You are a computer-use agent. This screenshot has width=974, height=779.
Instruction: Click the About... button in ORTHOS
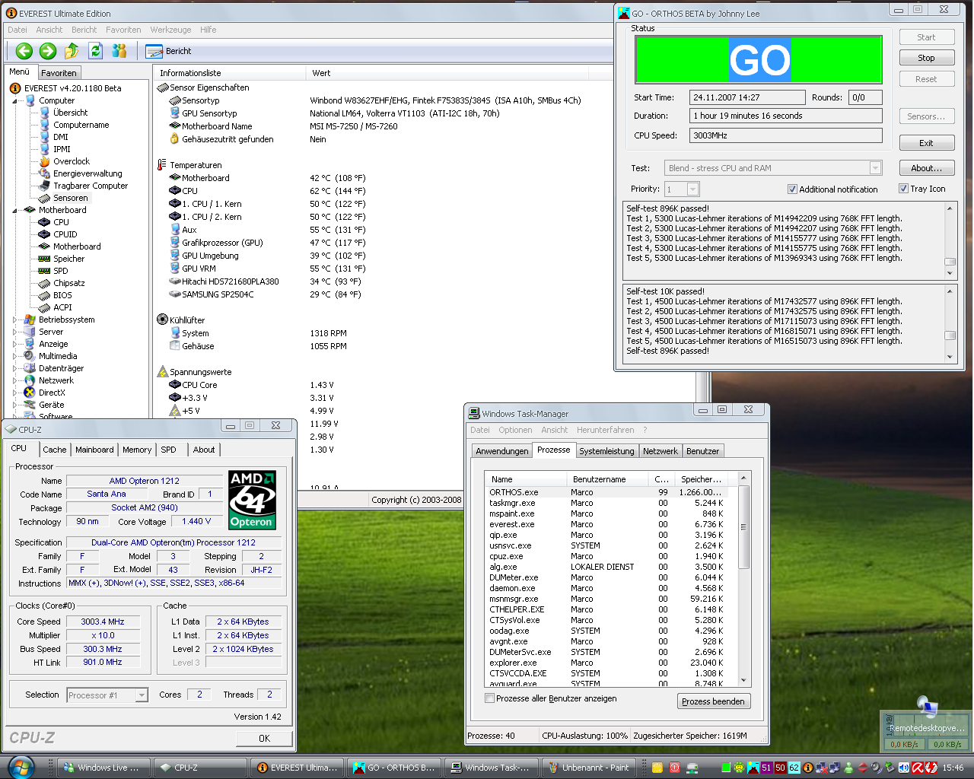[926, 168]
